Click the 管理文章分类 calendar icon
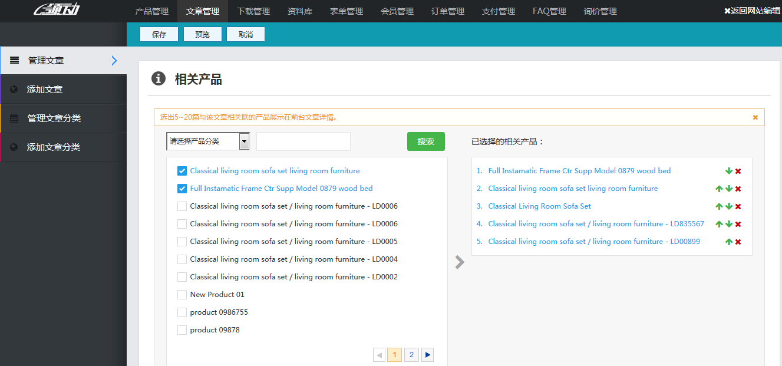The height and width of the screenshot is (366, 782). pyautogui.click(x=13, y=118)
